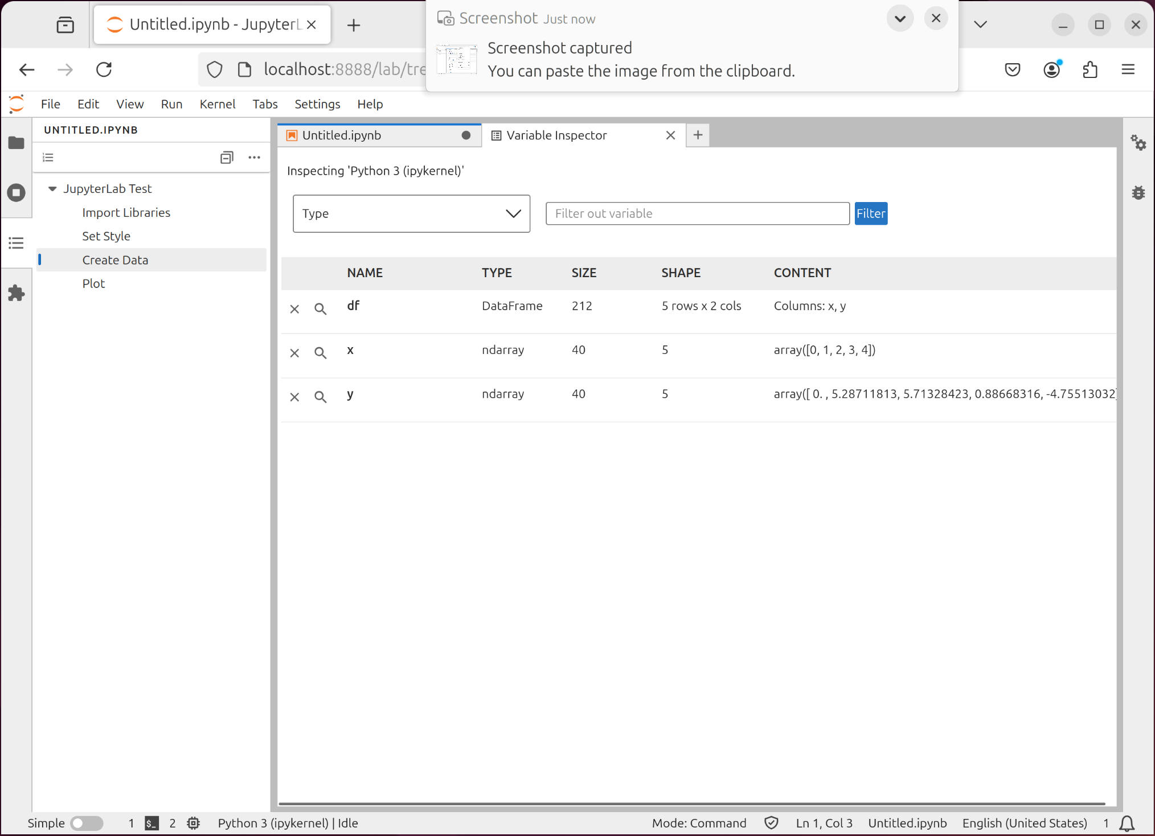This screenshot has width=1155, height=836.
Task: Click English (United States) in status bar
Action: 1024,823
